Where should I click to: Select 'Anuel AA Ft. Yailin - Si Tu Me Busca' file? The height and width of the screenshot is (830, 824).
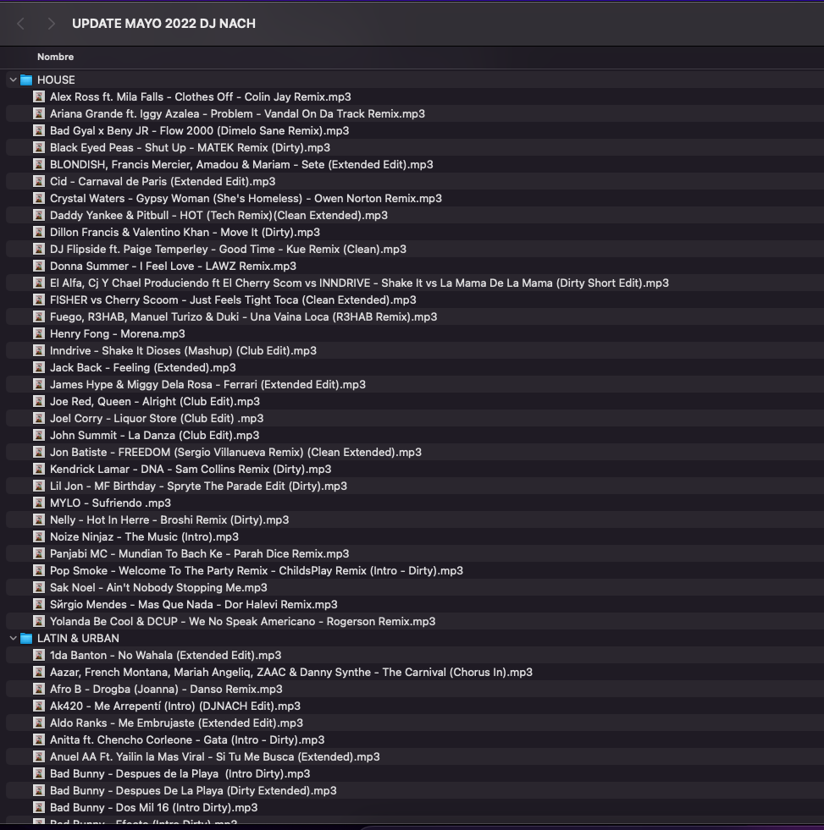point(214,757)
